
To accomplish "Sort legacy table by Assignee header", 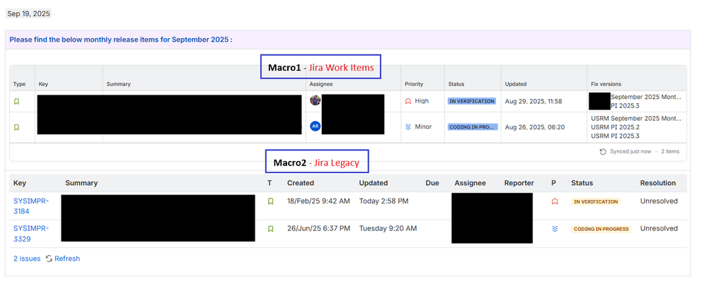I will tap(470, 183).
